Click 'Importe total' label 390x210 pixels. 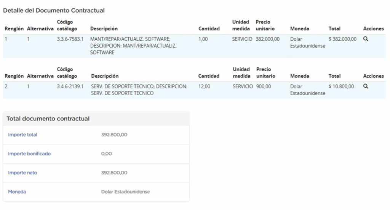click(x=22, y=135)
